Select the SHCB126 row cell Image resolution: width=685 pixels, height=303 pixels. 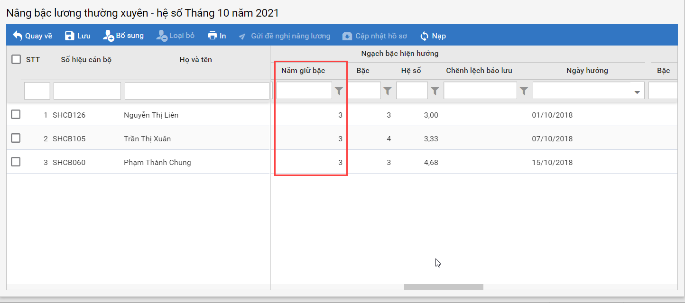pos(69,115)
